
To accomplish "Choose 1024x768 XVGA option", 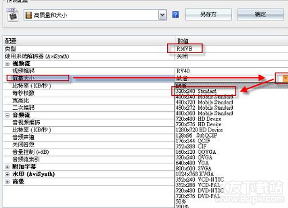I will click(195, 174).
